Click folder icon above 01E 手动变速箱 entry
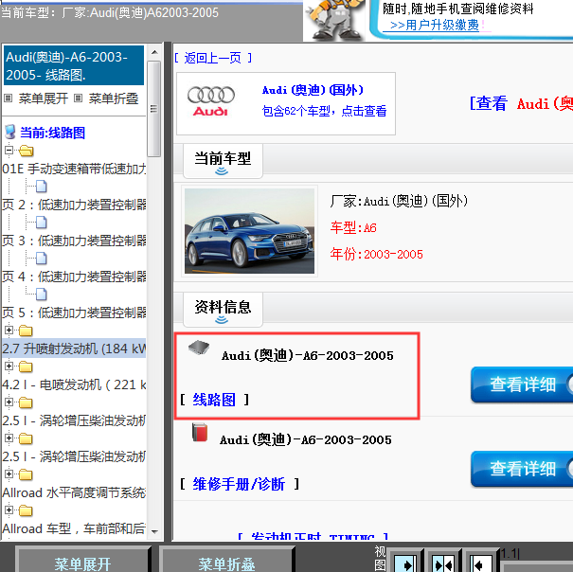This screenshot has height=572, width=573. coord(26,151)
